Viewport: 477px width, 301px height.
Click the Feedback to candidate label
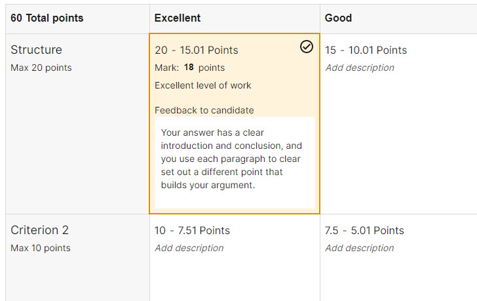tap(204, 110)
